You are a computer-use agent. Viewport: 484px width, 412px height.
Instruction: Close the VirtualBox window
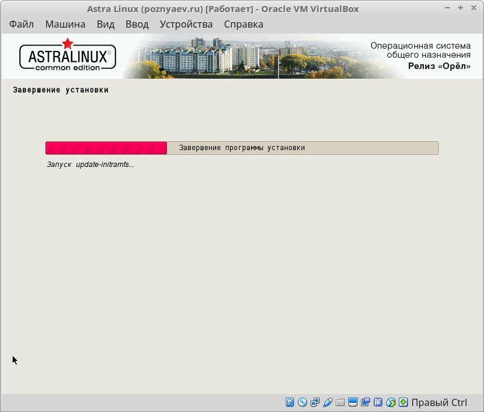pos(474,8)
